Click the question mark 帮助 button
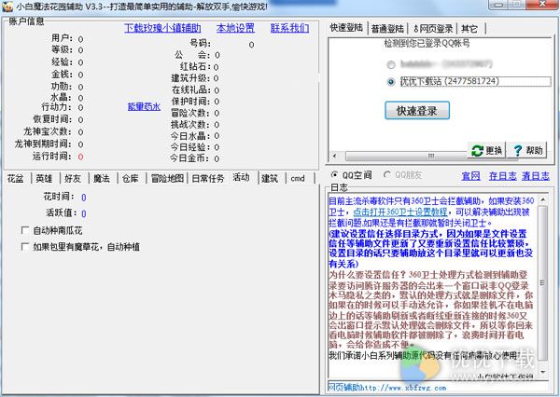 [528, 150]
